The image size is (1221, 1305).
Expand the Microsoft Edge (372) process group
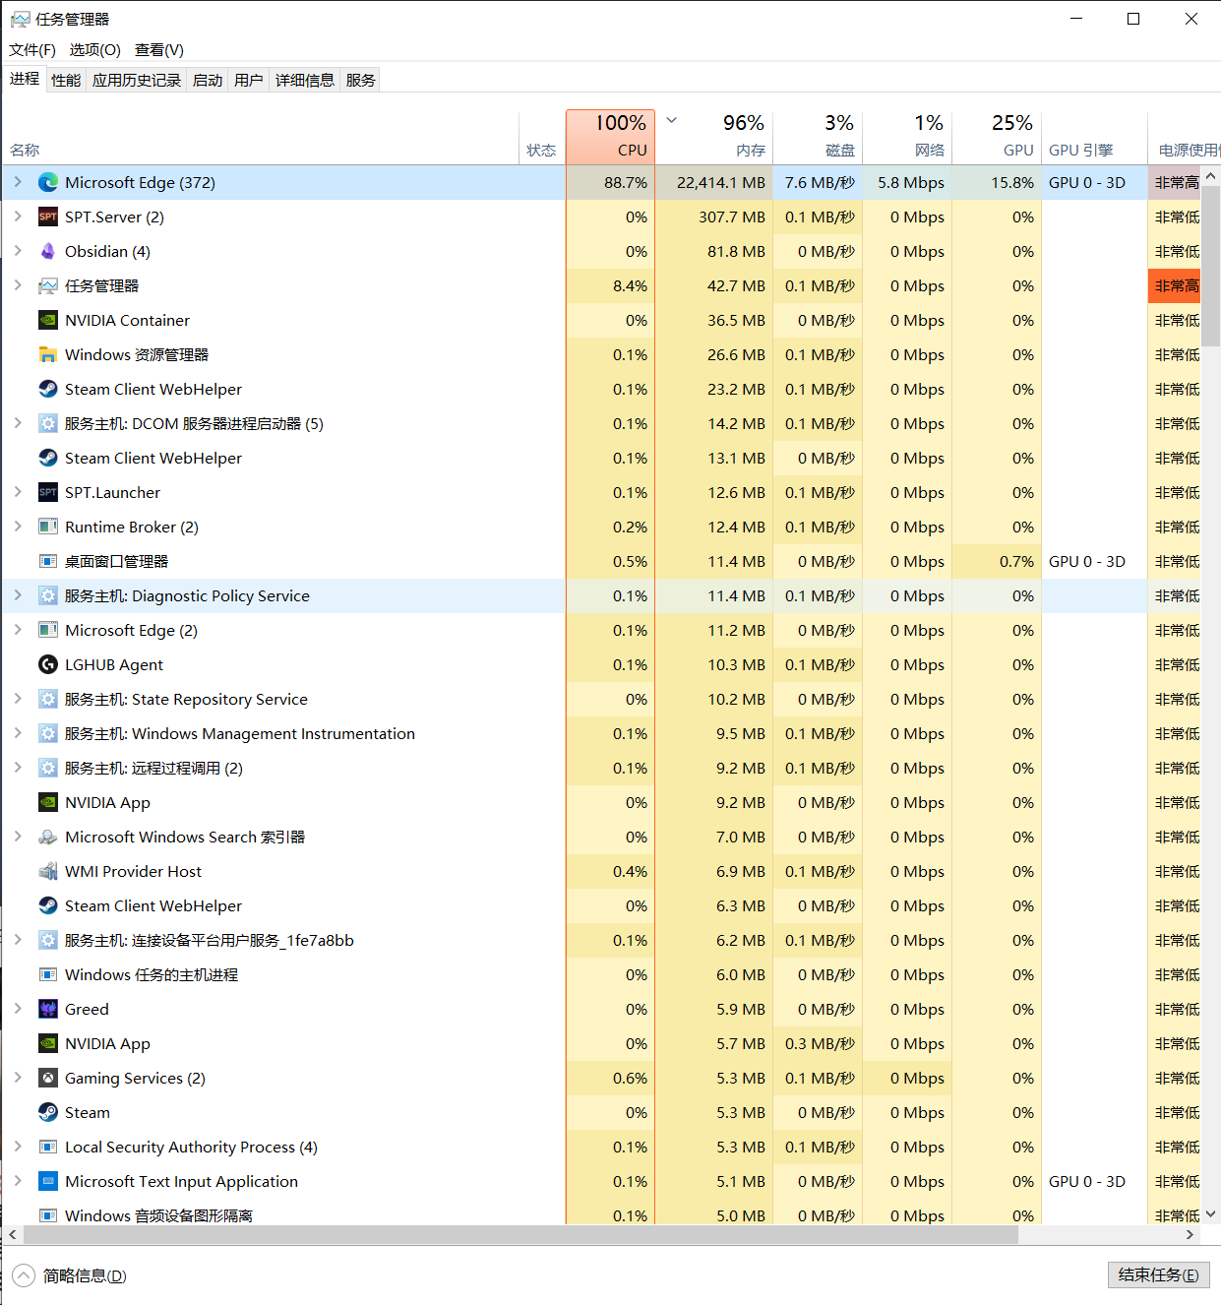[18, 182]
